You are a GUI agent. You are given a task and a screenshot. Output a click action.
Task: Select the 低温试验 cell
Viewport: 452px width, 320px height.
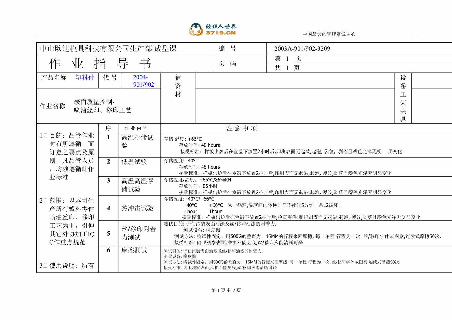point(140,167)
